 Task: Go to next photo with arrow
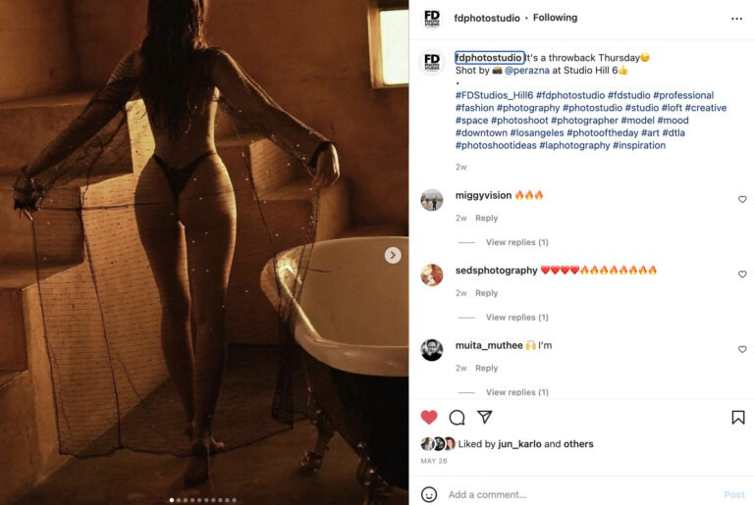coord(393,255)
